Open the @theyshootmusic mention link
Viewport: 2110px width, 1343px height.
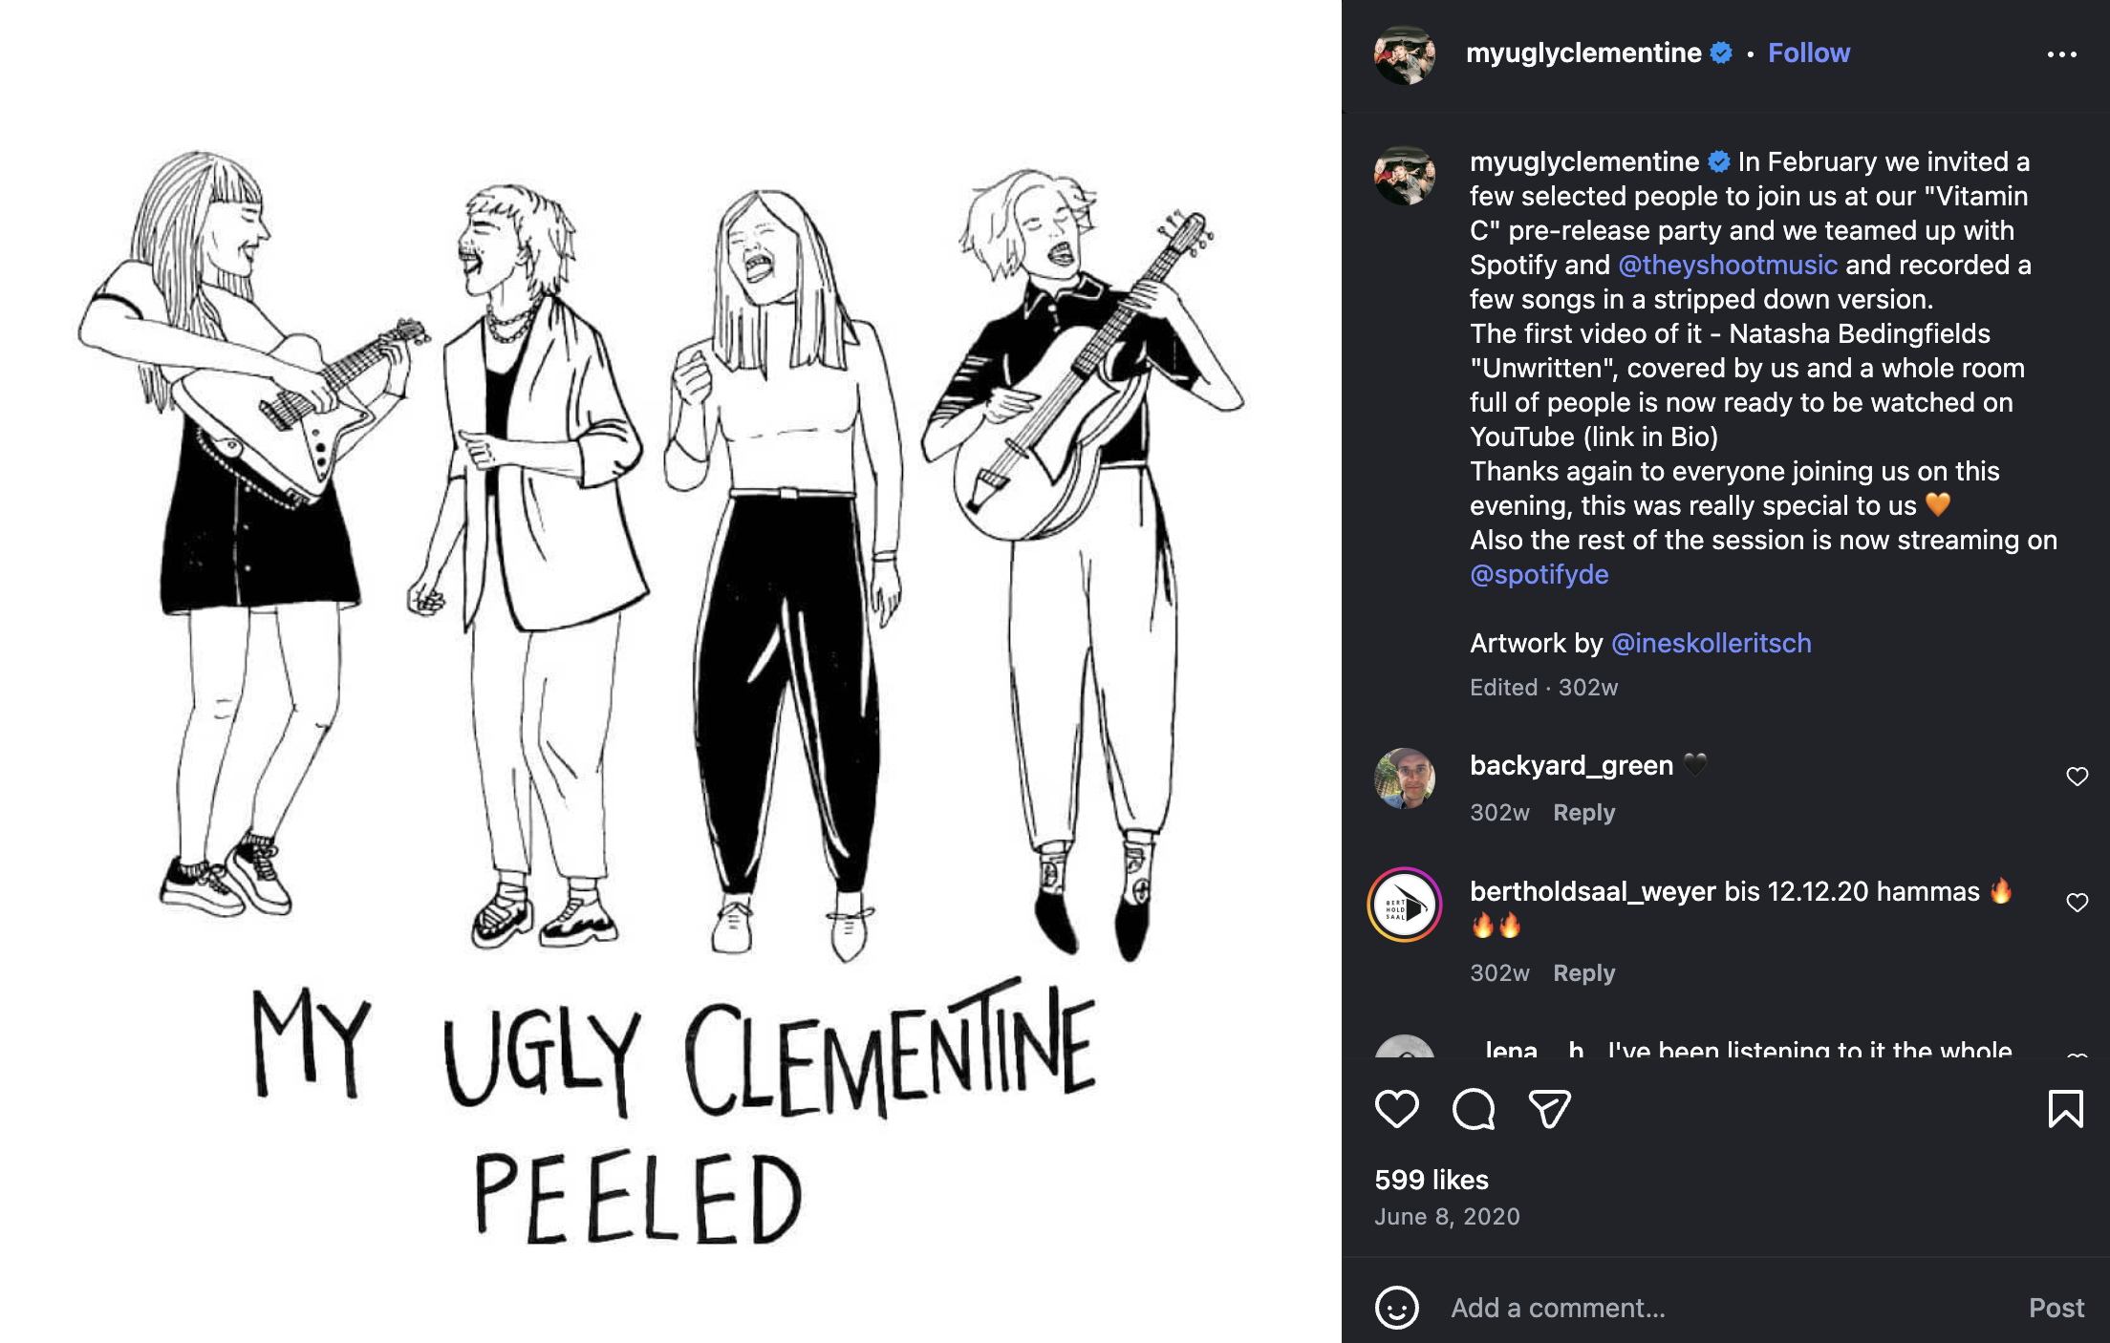[1727, 265]
